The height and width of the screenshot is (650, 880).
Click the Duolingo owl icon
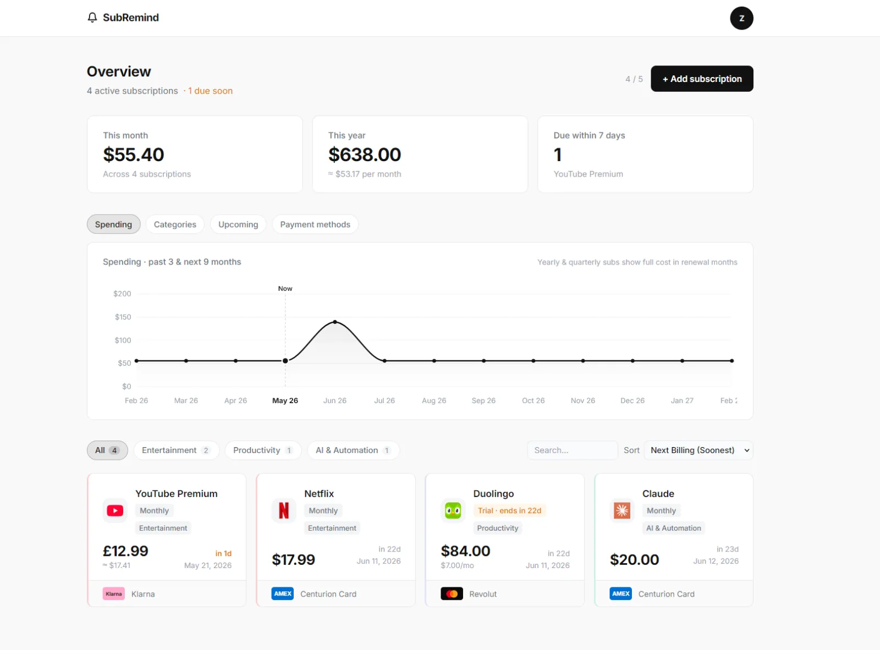pos(453,511)
